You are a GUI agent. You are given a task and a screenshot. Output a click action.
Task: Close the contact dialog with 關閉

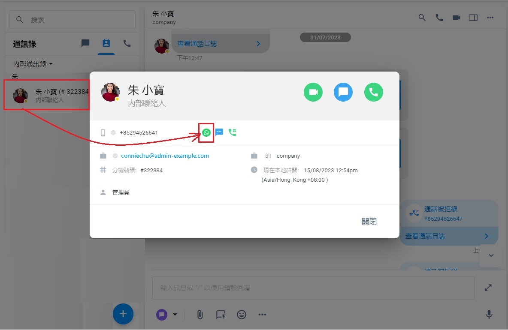click(369, 222)
